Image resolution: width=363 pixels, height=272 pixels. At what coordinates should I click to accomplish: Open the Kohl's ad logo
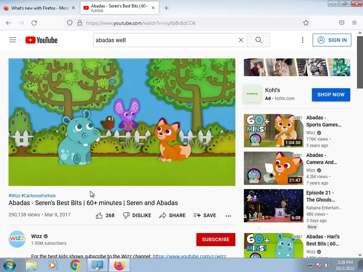pos(252,93)
